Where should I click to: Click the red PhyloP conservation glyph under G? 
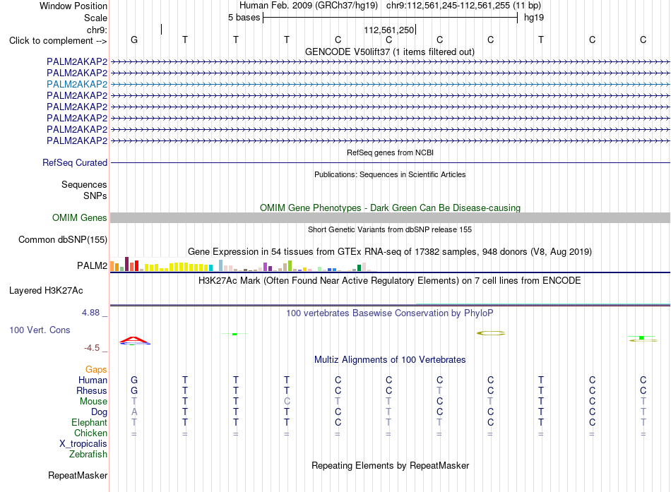pyautogui.click(x=134, y=340)
